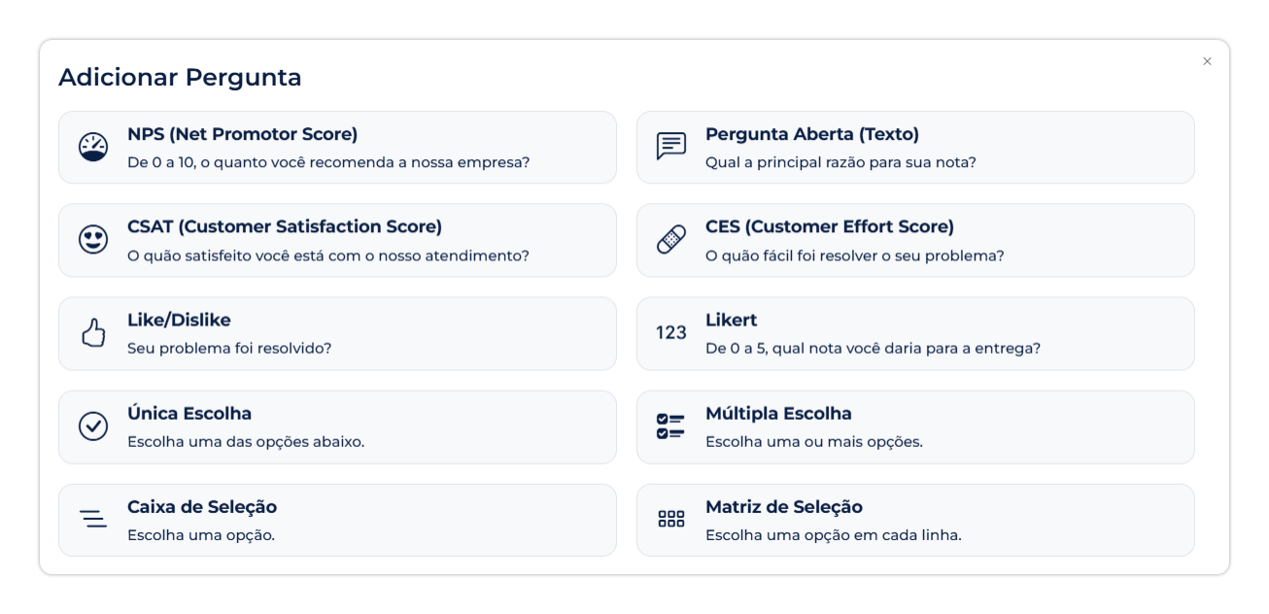This screenshot has height=614, width=1269.
Task: Pick the Matriz de Seleção title
Action: pos(783,506)
